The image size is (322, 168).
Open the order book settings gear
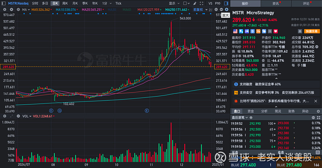click(x=318, y=111)
